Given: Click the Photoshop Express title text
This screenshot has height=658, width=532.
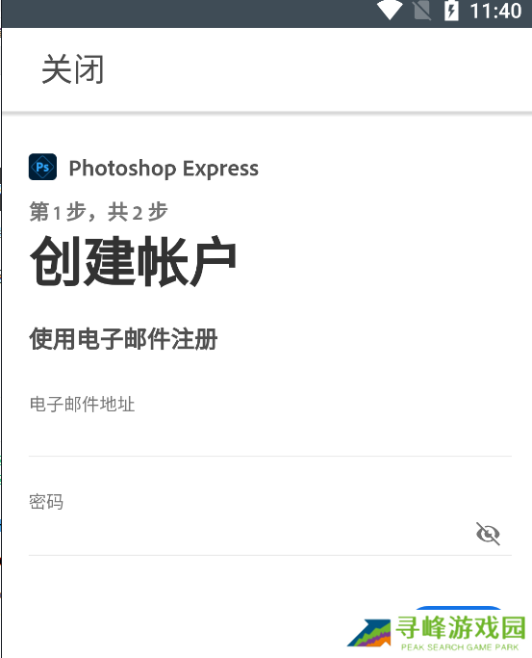Looking at the screenshot, I should [x=164, y=169].
